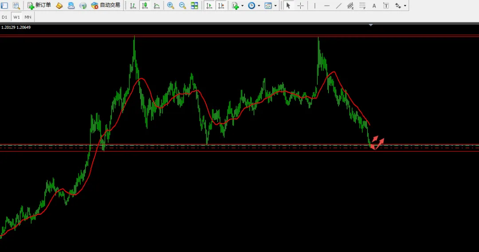Screen dimensions: 479x252
Task: Click the periodicity clock icon
Action: pos(251,5)
